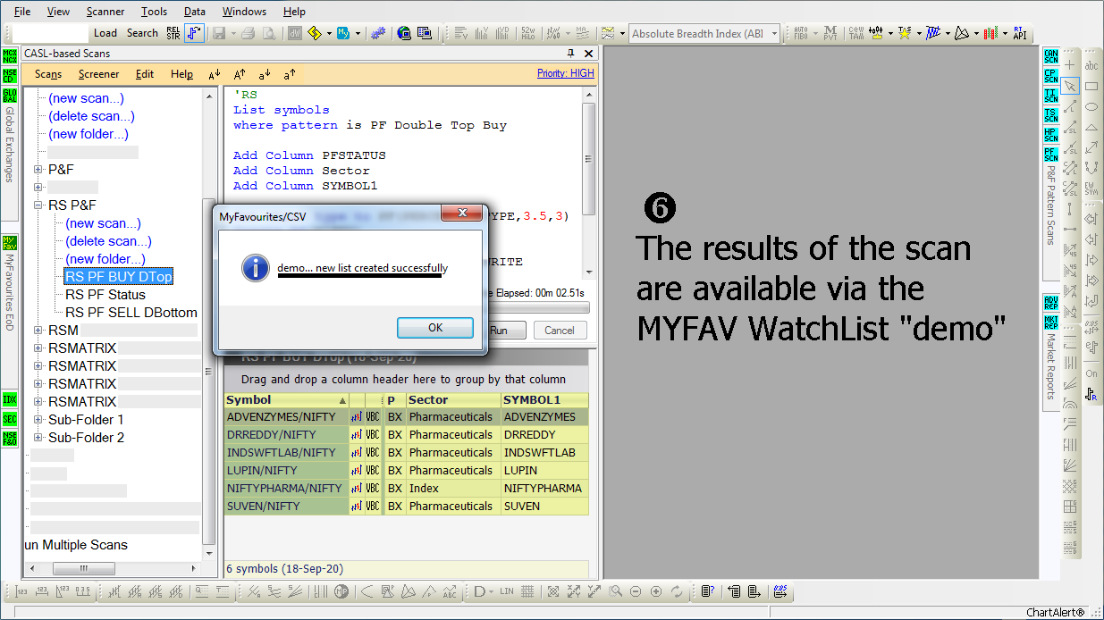This screenshot has width=1104, height=620.
Task: Click the red-green candlestick toolbar icon
Action: [x=990, y=33]
